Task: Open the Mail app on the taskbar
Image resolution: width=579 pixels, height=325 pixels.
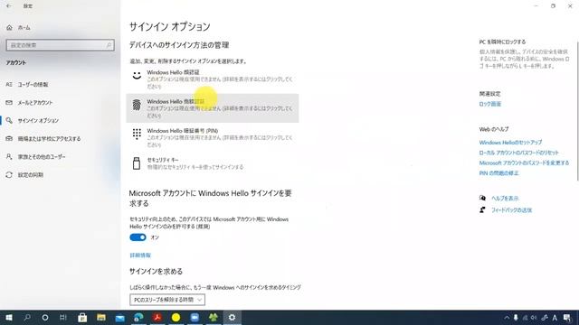Action: [x=119, y=317]
